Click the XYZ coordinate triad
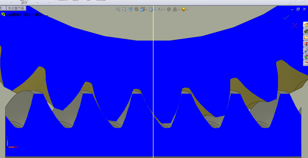This screenshot has height=158, width=308. (11, 143)
